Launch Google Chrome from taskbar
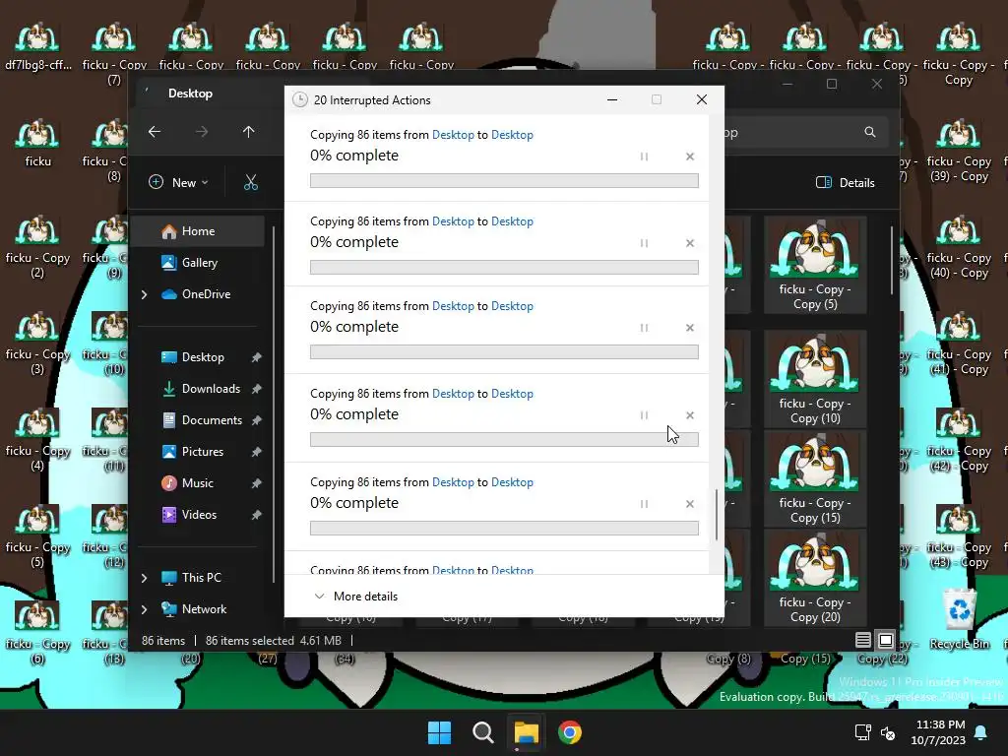 tap(570, 732)
